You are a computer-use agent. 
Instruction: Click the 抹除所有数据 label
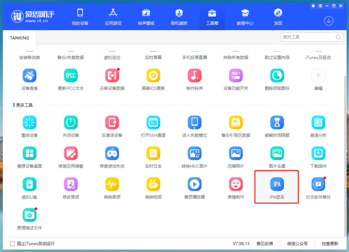click(236, 58)
